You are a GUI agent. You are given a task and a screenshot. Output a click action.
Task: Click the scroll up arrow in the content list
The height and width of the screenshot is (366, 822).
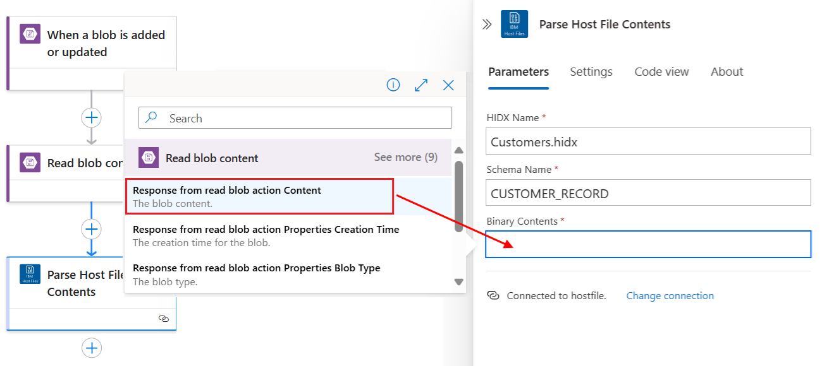point(459,150)
